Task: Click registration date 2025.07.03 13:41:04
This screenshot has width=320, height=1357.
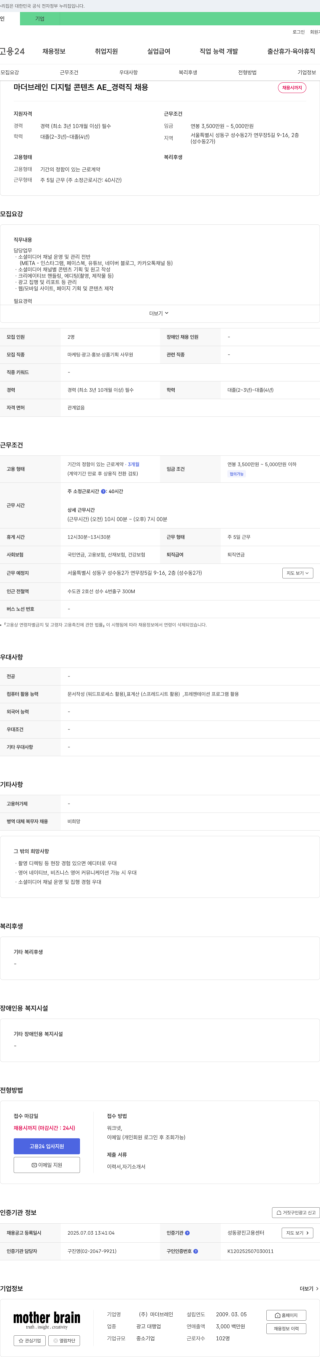Action: coord(91,1233)
